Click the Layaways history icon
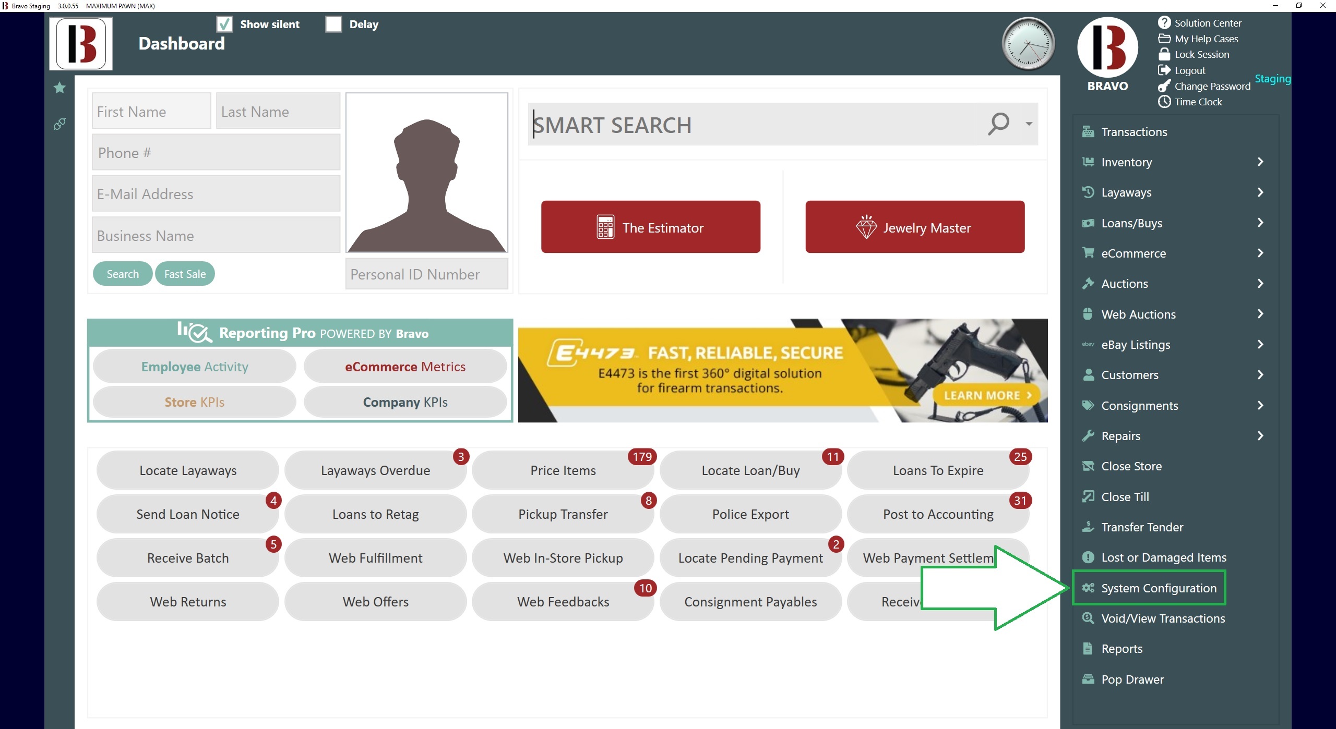The height and width of the screenshot is (729, 1336). (1088, 192)
